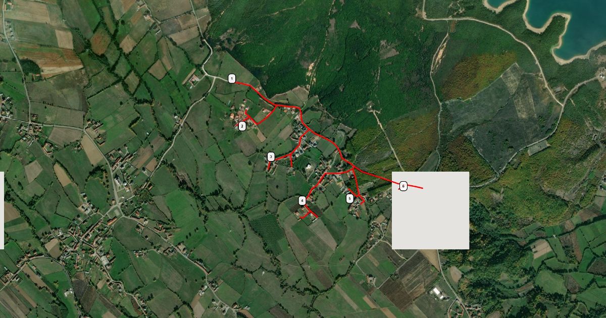Select waypoint marker 5
This screenshot has width=606, height=318.
coord(350,198)
